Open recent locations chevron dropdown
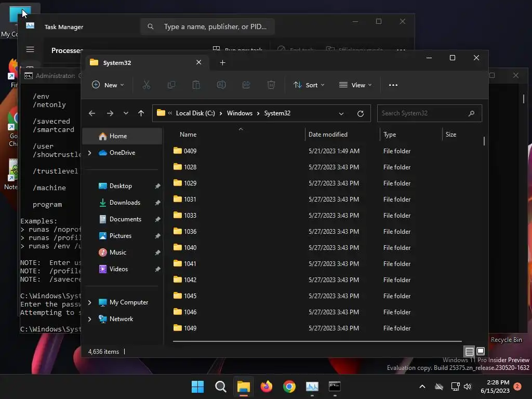532x399 pixels. (126, 113)
